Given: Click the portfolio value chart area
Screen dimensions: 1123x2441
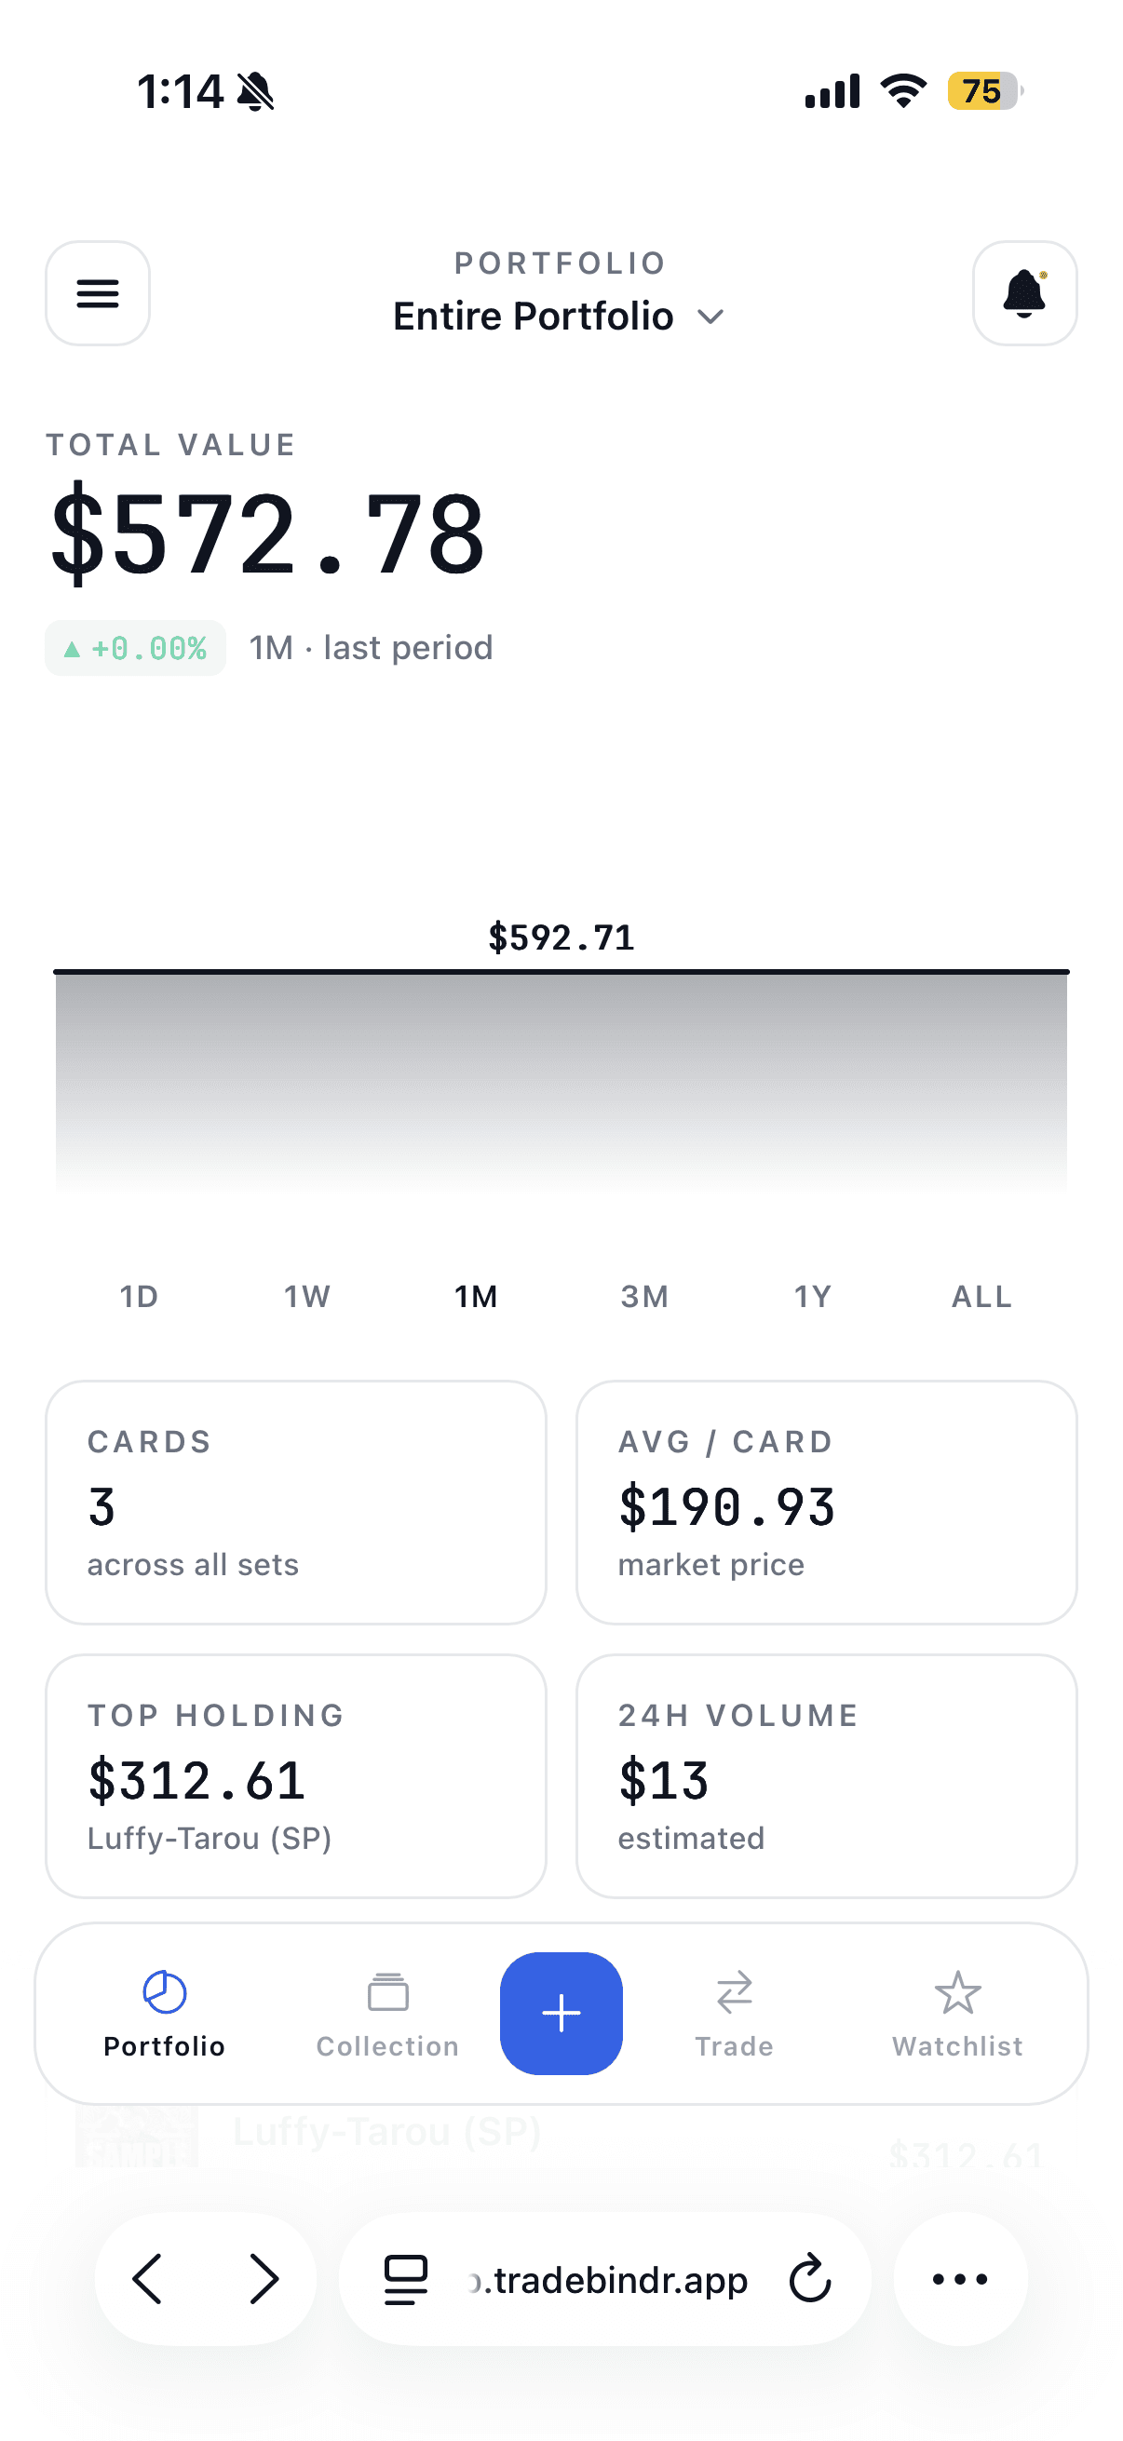Looking at the screenshot, I should [561, 1080].
